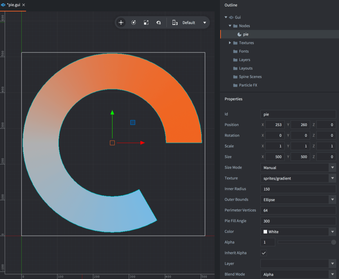Click the blue plane handle on the gizmo
Viewport: 339px width, 279px height.
[x=133, y=122]
